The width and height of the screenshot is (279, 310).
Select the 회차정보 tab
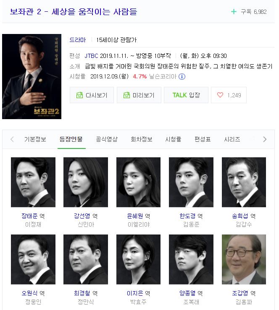click(141, 139)
